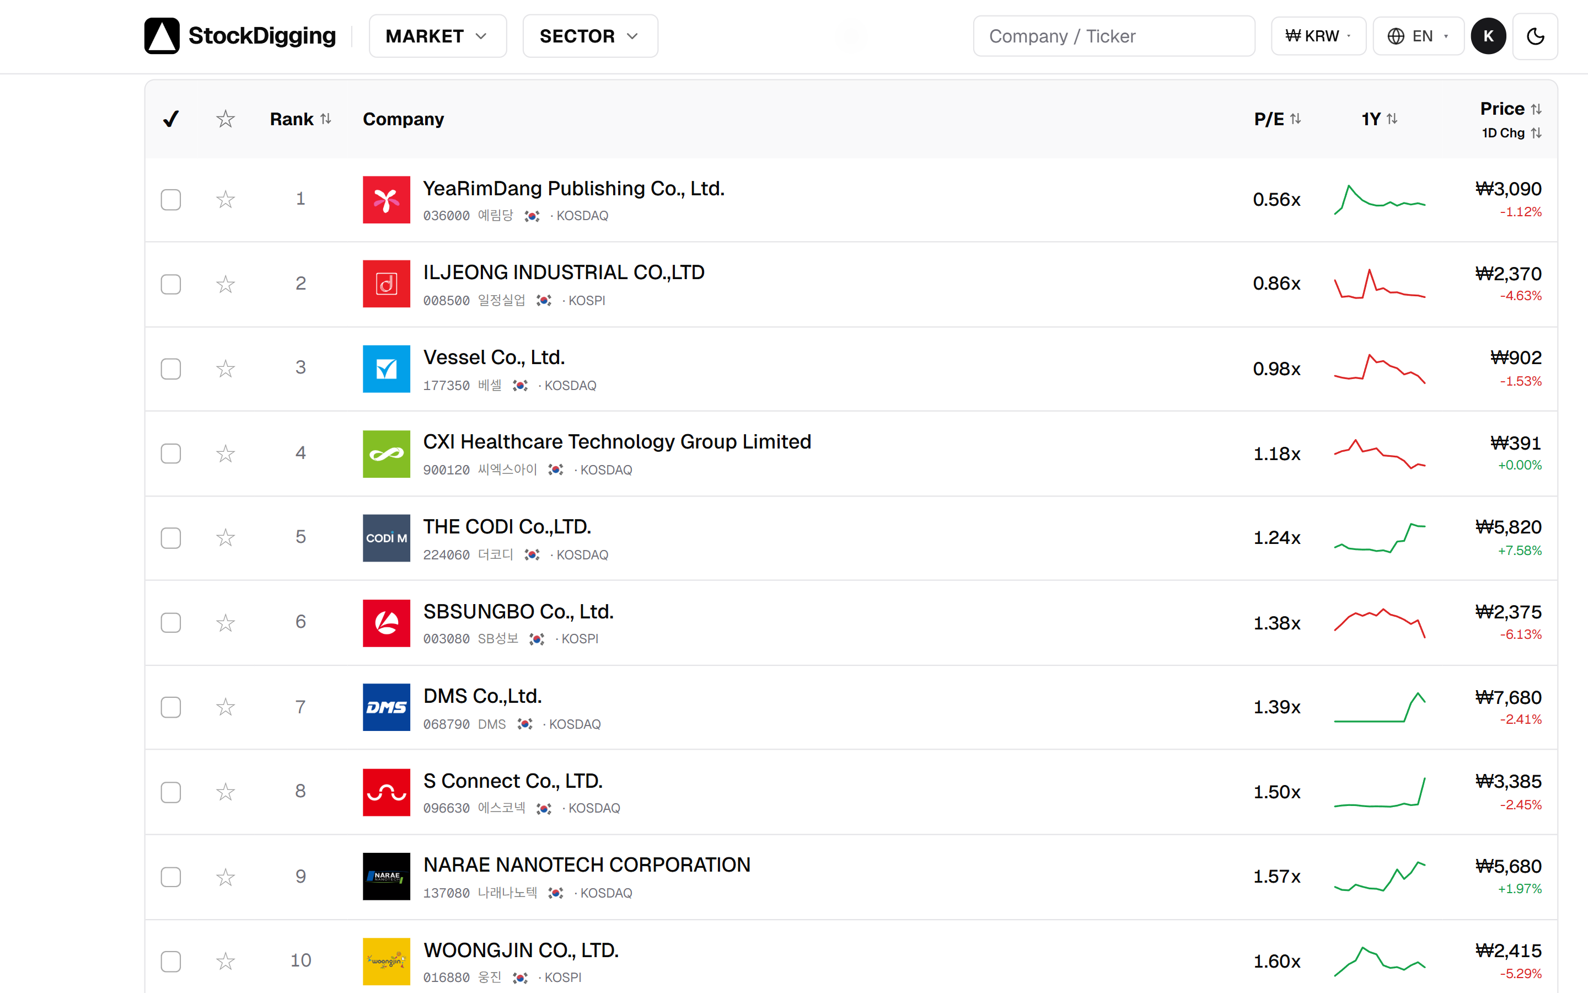Check the YeaRimDang Publishing row checkbox
This screenshot has width=1588, height=993.
tap(170, 199)
